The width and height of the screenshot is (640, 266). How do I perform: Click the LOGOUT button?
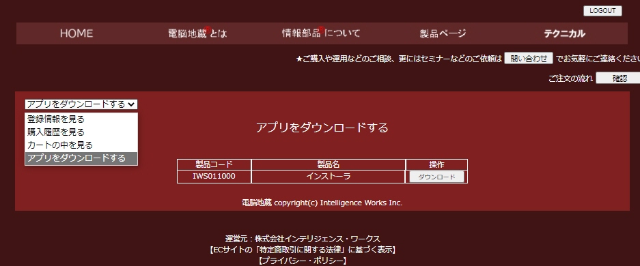pos(602,11)
